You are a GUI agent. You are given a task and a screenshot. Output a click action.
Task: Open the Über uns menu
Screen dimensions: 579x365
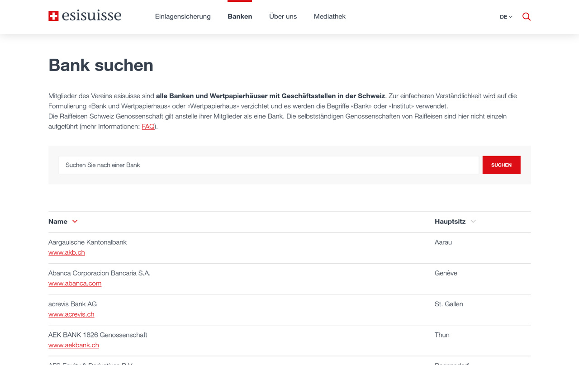pos(283,16)
